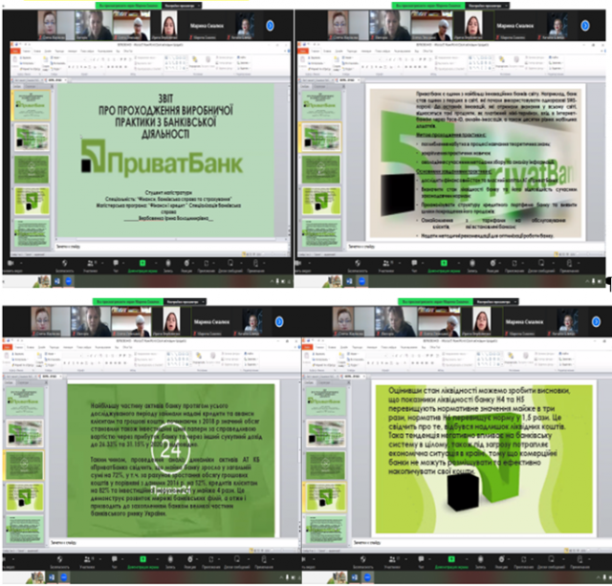Viewport: 612px width, 586px height.
Task: Open caret beside Reactions in title-slide screenshot
Action: pyautogui.click(x=195, y=263)
